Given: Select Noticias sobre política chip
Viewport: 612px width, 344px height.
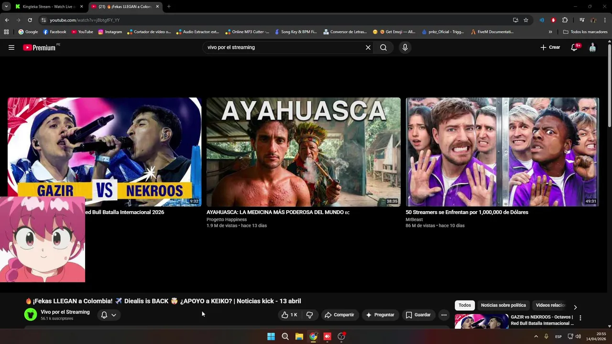Looking at the screenshot, I should click(503, 305).
